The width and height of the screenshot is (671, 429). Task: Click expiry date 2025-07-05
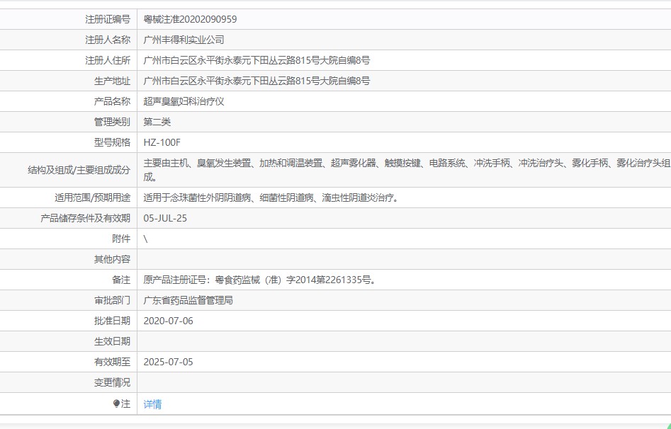point(168,362)
